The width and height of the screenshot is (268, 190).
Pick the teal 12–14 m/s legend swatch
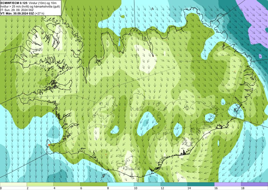(174, 184)
